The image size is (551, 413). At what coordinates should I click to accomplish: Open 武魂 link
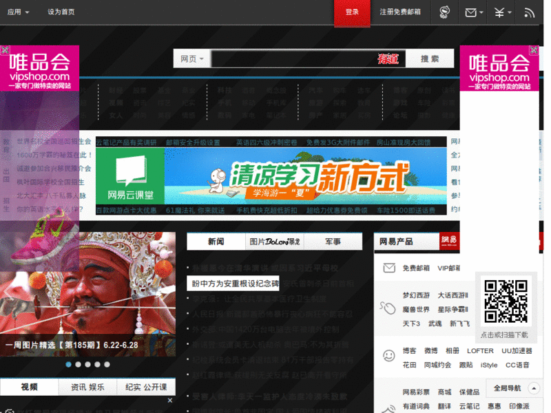[435, 324]
